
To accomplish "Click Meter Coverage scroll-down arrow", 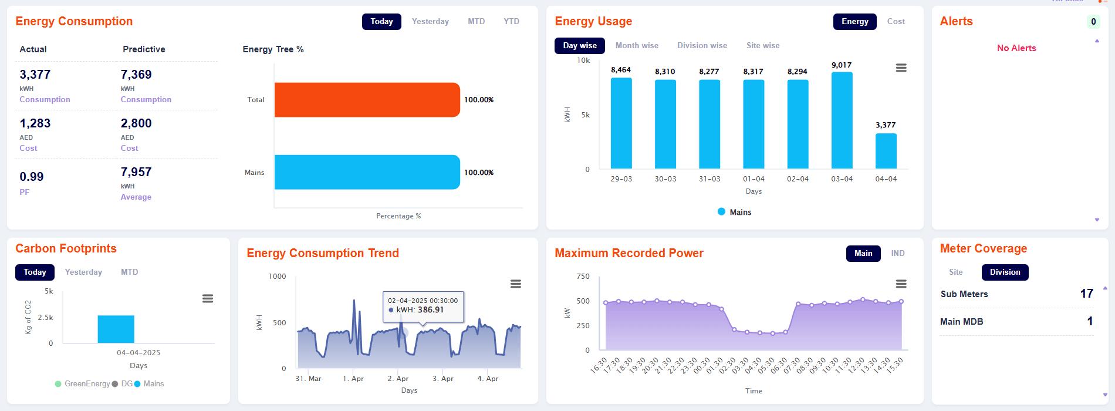I will tap(1105, 395).
